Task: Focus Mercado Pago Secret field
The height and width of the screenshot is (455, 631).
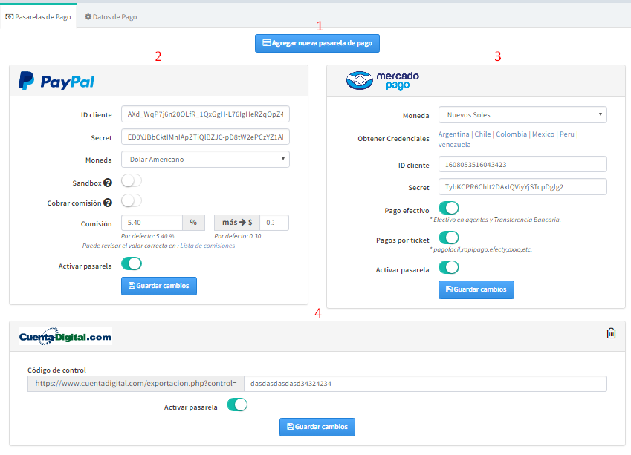Action: (522, 186)
